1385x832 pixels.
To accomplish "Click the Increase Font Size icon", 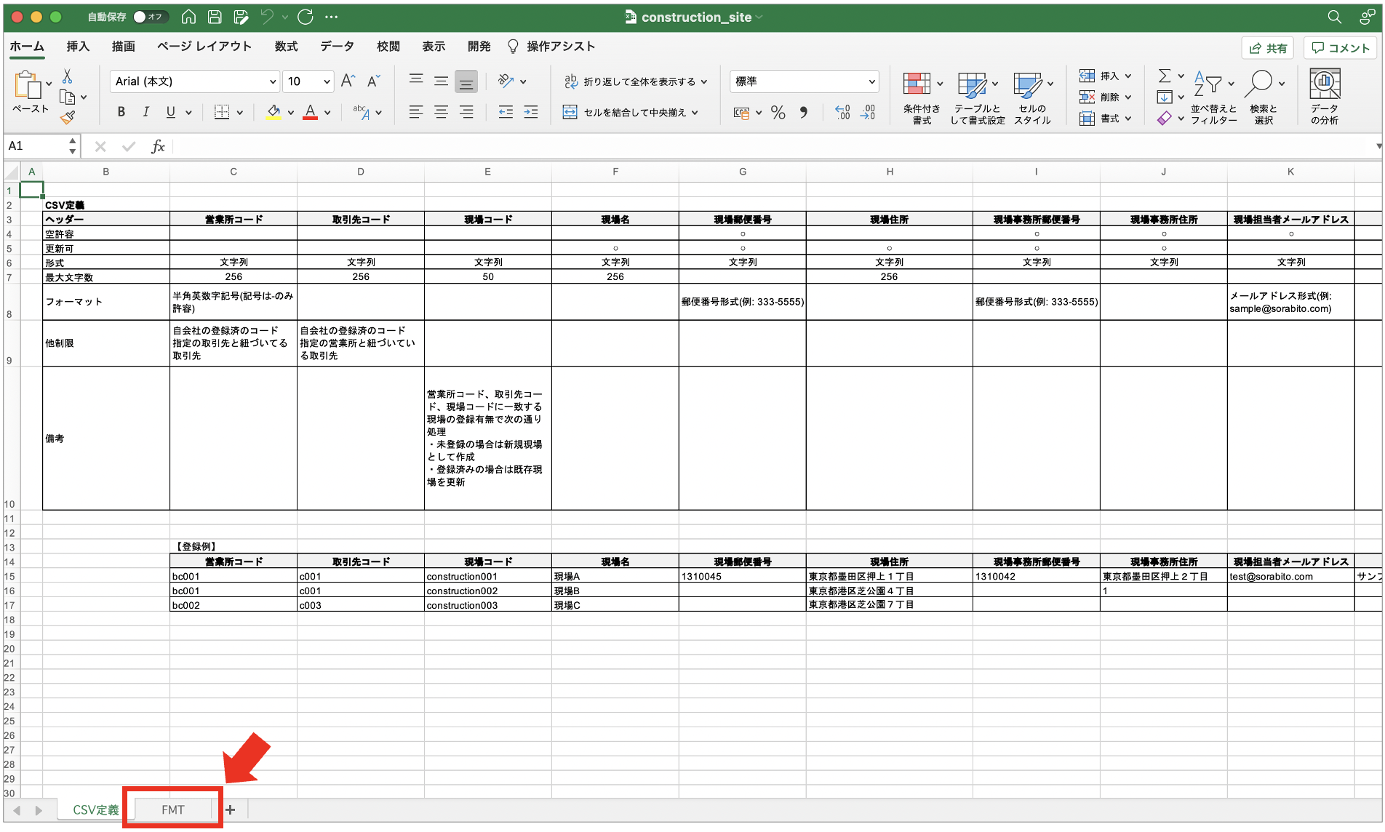I will (x=348, y=81).
